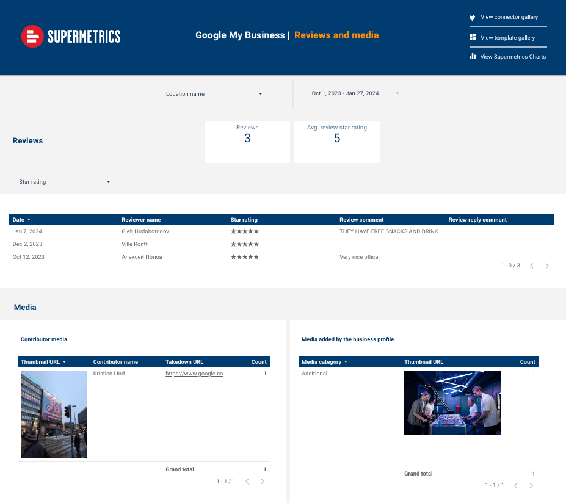Click the Supermetrics logo icon
Image resolution: width=566 pixels, height=503 pixels.
click(31, 37)
